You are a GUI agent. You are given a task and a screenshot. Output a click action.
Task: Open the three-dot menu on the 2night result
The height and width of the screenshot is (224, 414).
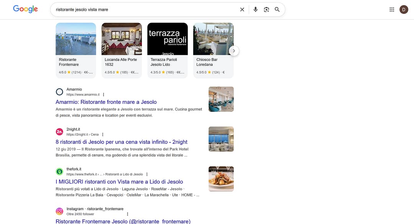(x=102, y=134)
